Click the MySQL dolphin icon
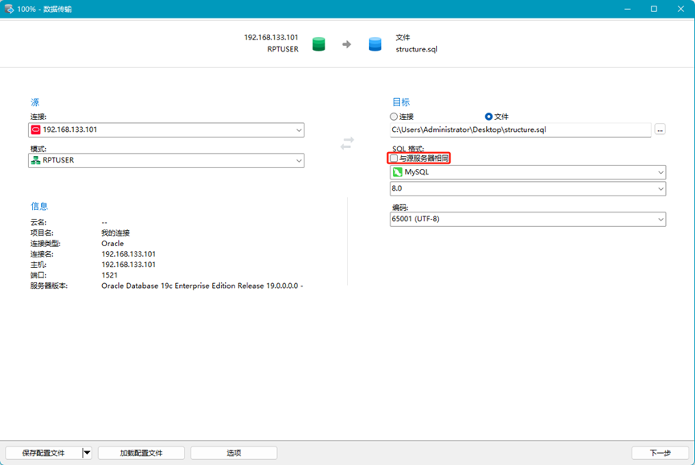Image resolution: width=695 pixels, height=465 pixels. point(398,172)
